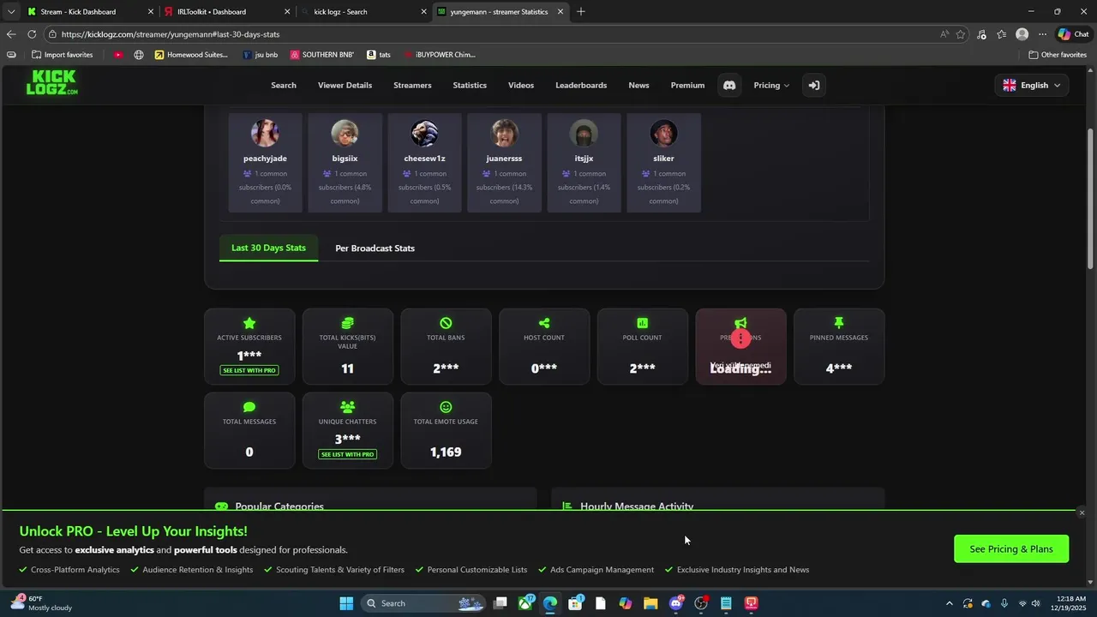Open the Other favorites folder
This screenshot has height=617, width=1097.
click(x=1058, y=55)
